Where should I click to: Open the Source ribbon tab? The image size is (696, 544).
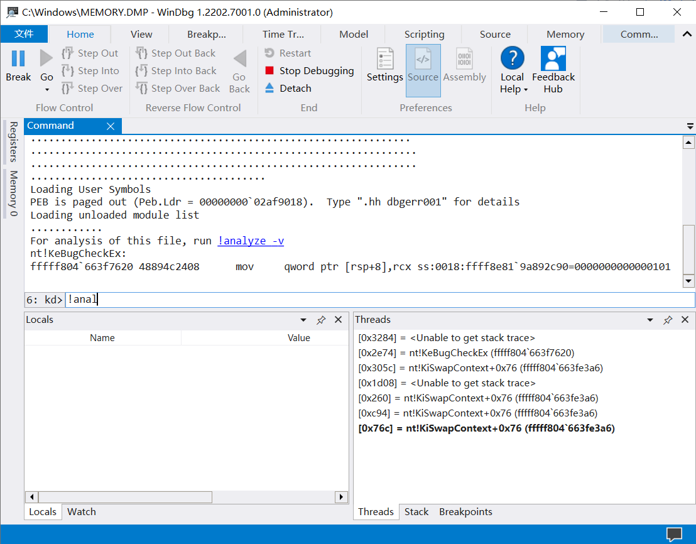pyautogui.click(x=495, y=34)
